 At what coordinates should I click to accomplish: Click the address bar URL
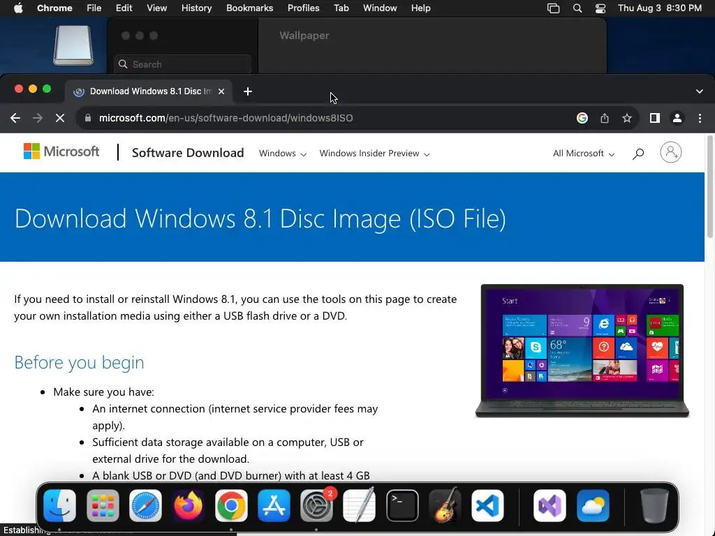226,118
